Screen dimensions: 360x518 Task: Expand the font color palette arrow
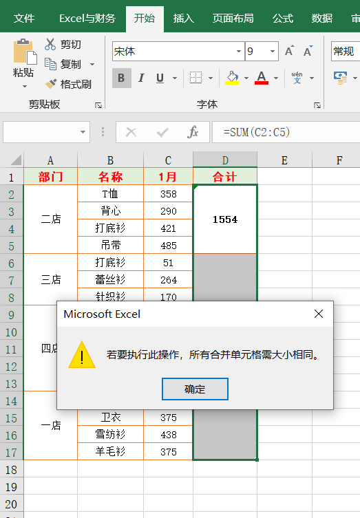276,78
